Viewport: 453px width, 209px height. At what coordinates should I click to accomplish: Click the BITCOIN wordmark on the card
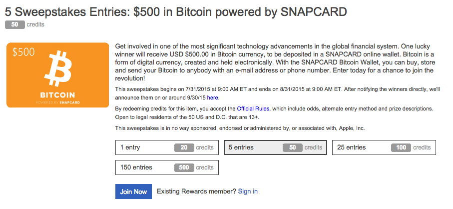click(x=57, y=95)
